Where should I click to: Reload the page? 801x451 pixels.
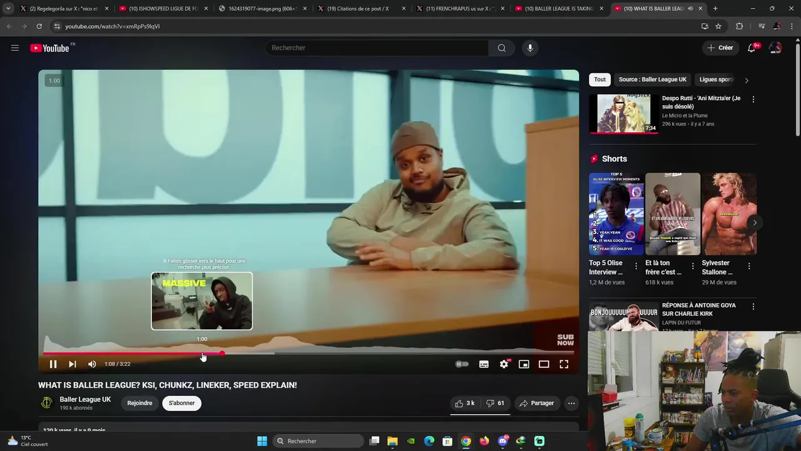(39, 26)
